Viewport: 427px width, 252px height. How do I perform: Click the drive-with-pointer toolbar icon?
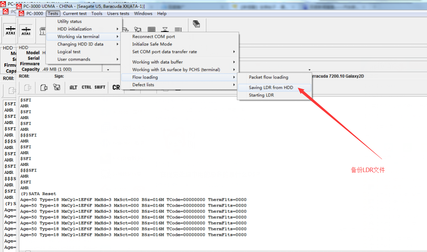click(x=138, y=29)
